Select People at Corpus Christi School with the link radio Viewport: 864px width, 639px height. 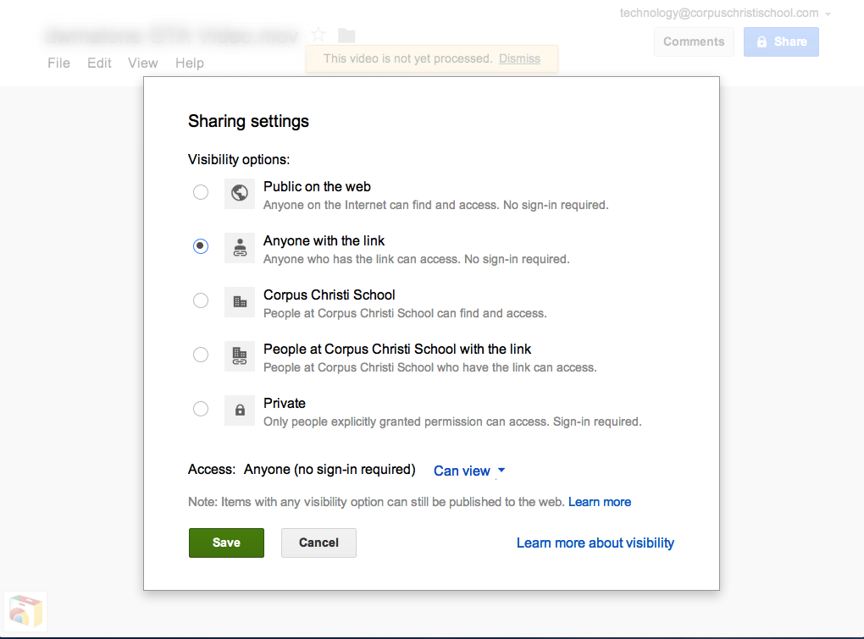[201, 355]
